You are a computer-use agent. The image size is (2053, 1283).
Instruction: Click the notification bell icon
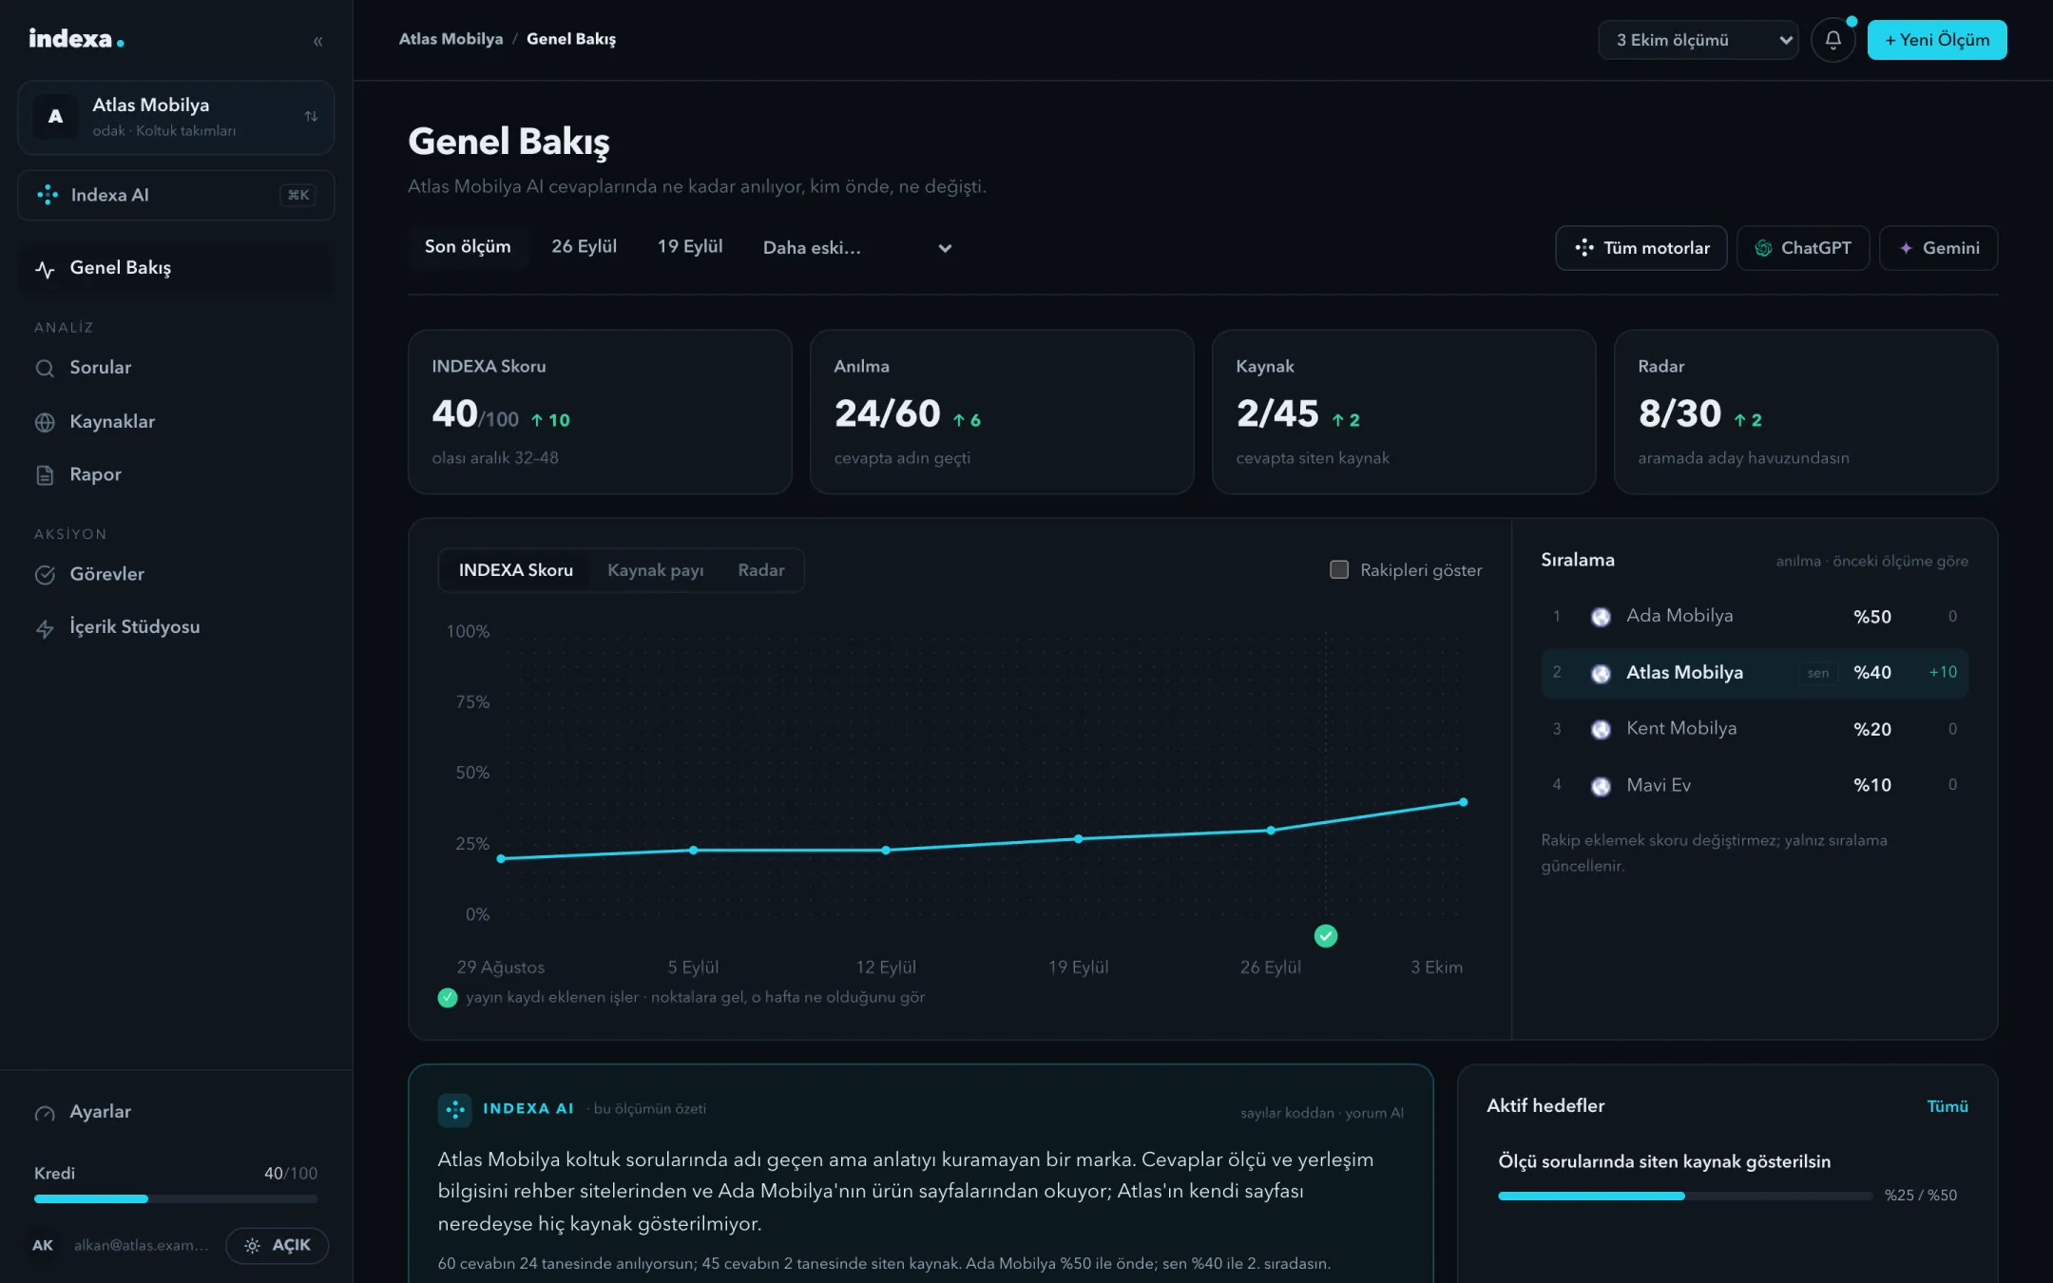click(1832, 40)
